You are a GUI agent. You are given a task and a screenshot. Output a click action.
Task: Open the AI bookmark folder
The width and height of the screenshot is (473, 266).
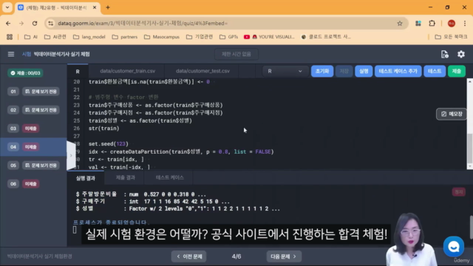31,37
